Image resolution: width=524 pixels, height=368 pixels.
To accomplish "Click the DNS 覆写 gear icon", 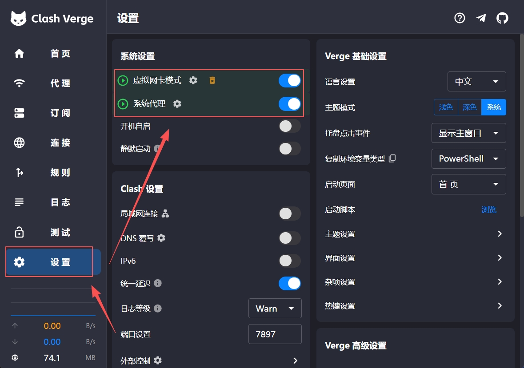I will click(x=161, y=238).
